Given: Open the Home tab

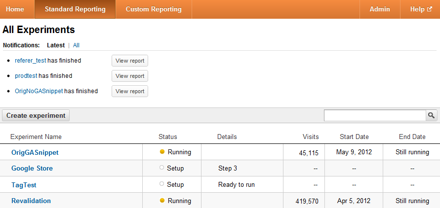Looking at the screenshot, I should tap(15, 9).
